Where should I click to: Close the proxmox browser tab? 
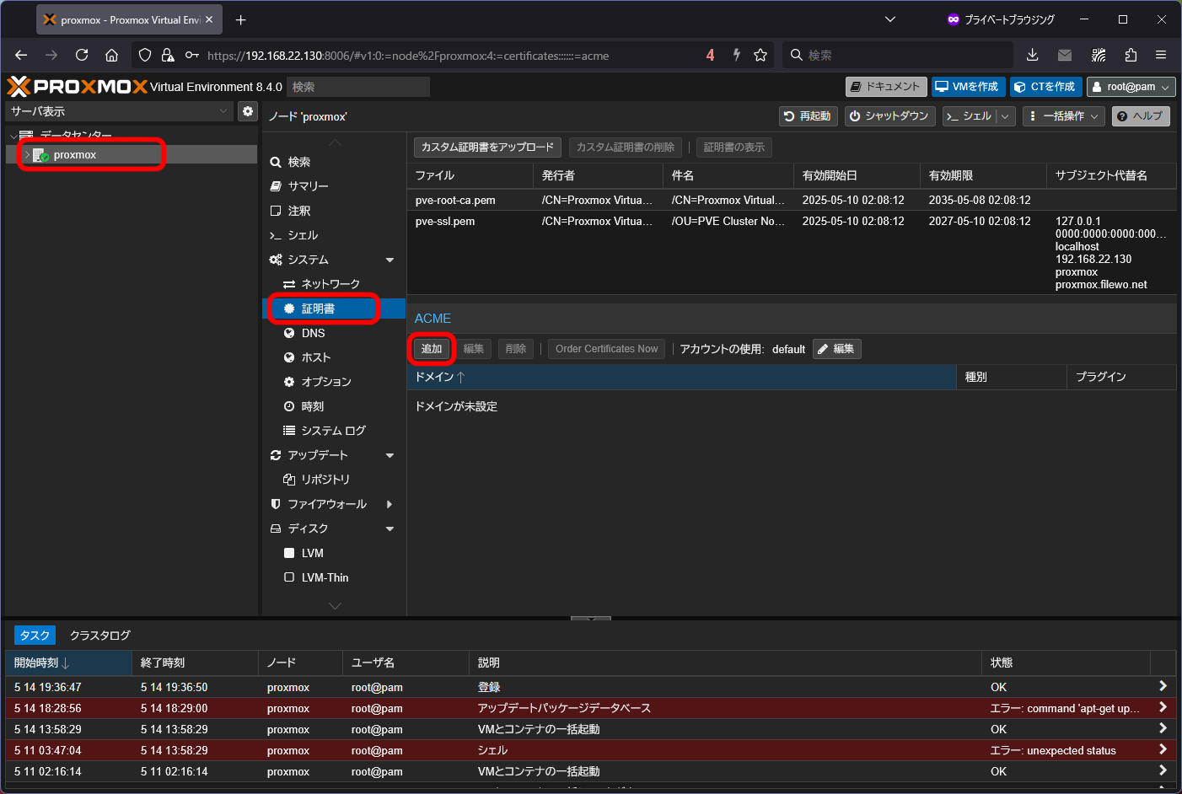pos(209,19)
